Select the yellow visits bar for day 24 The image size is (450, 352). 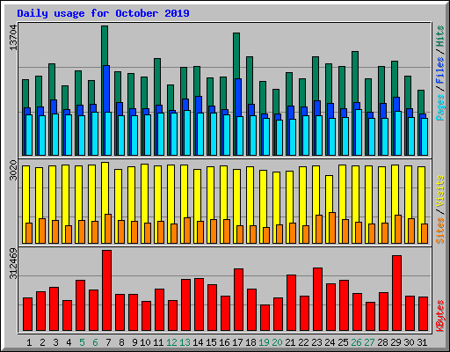[329, 194]
